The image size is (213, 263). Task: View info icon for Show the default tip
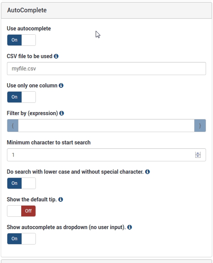click(x=61, y=199)
